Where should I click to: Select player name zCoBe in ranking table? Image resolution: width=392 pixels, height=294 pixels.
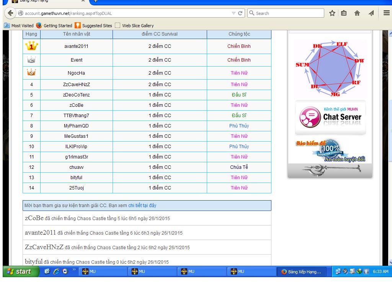point(77,105)
